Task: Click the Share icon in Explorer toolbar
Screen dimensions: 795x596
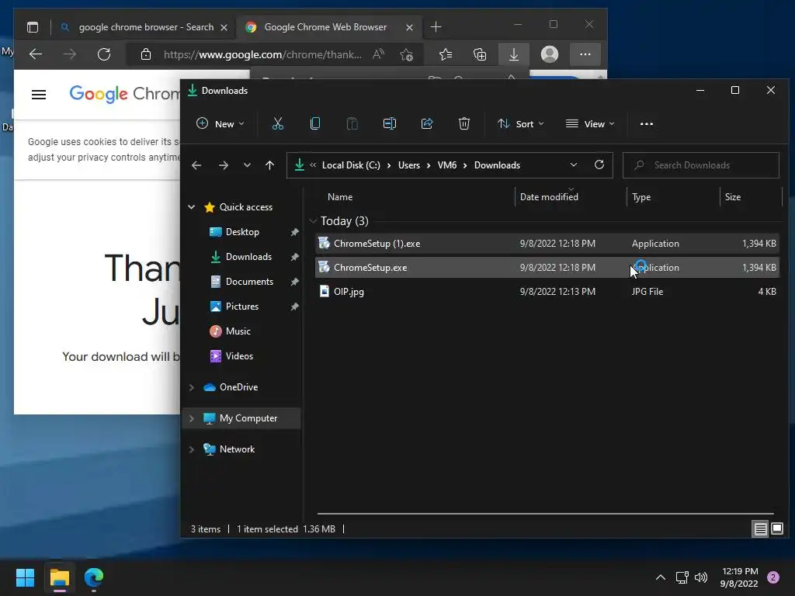Action: [427, 123]
